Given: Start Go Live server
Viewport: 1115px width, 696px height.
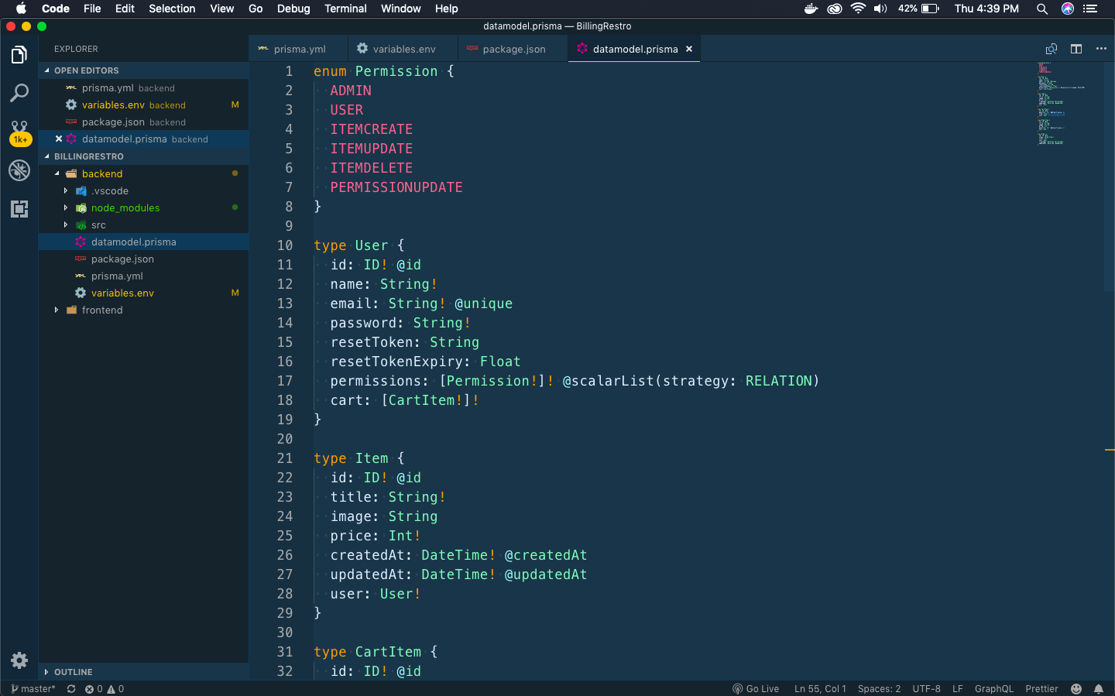Looking at the screenshot, I should click(x=756, y=689).
